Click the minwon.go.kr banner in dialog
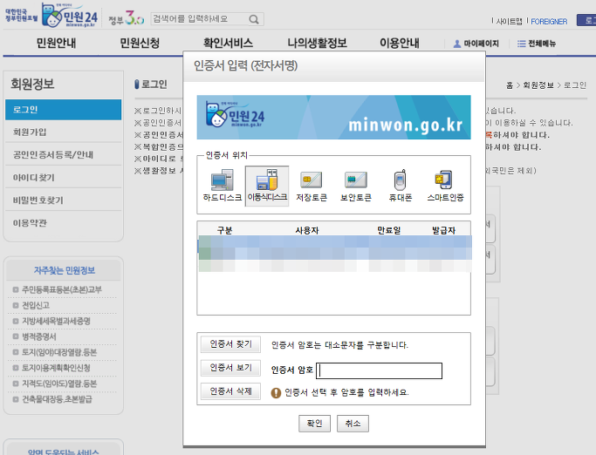The height and width of the screenshot is (455, 596). coord(333,118)
